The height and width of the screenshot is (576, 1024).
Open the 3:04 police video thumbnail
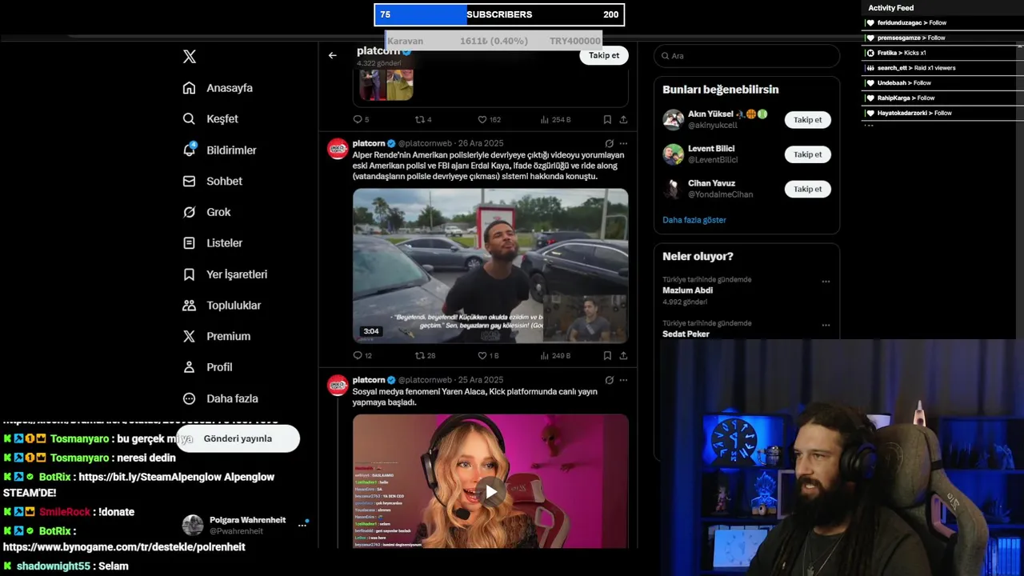click(x=490, y=266)
